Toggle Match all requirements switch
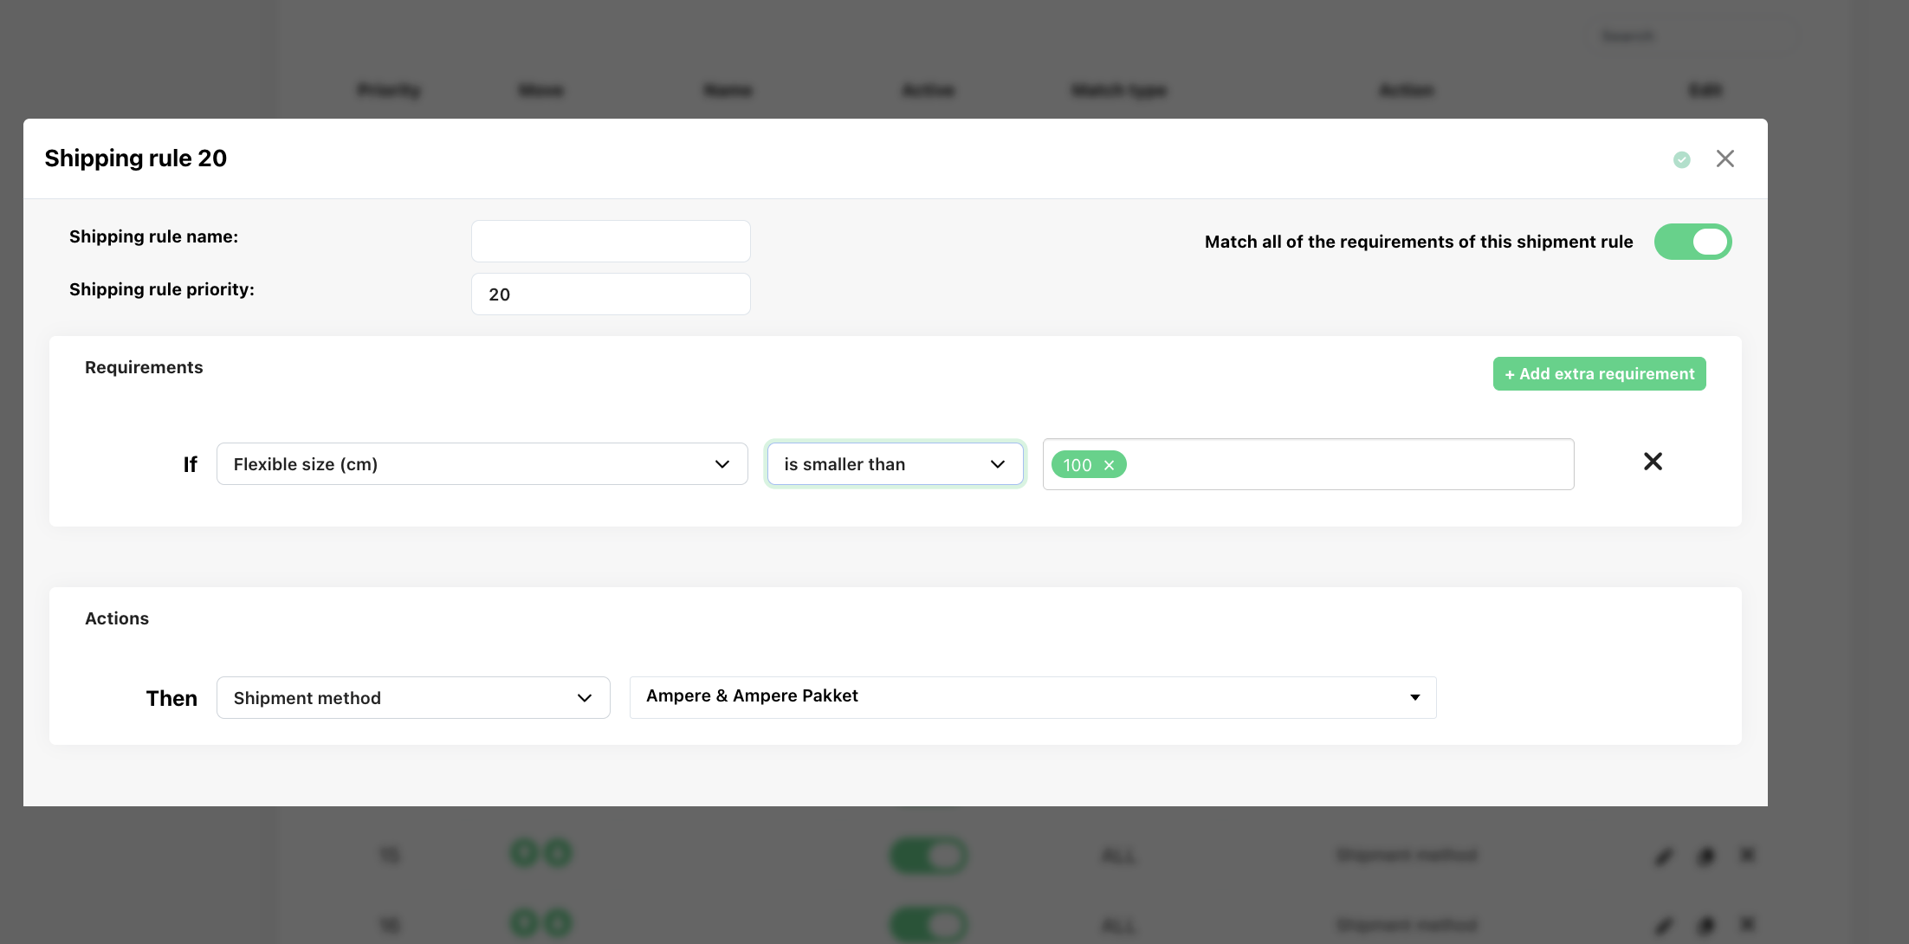This screenshot has width=1909, height=944. (x=1692, y=242)
